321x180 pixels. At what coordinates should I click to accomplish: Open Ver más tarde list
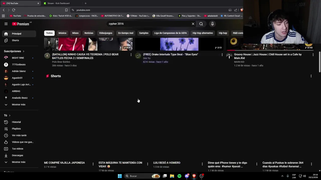[19, 135]
